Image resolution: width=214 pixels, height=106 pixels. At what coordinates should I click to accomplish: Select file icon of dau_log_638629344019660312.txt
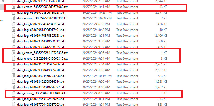[x=14, y=41]
